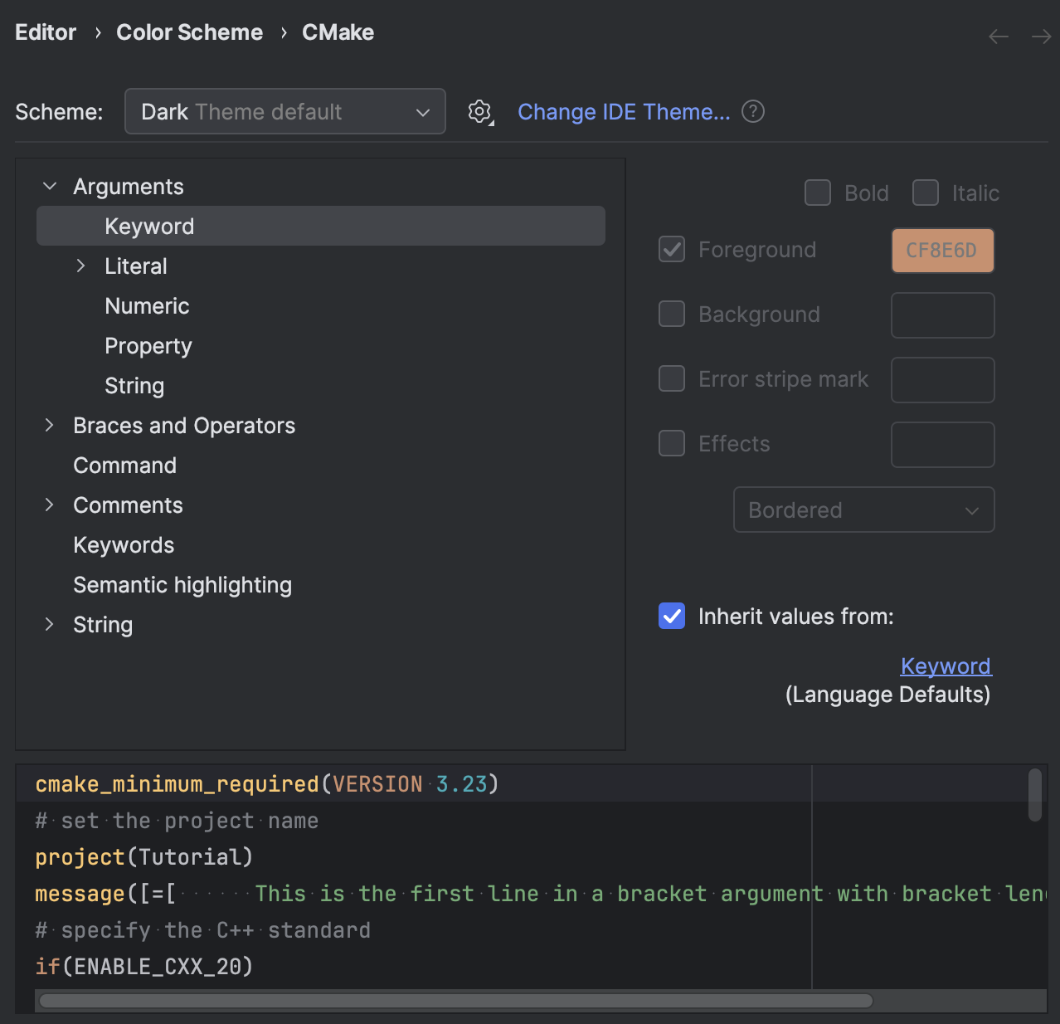The width and height of the screenshot is (1060, 1024).
Task: Expand the Braces and Operators node
Action: pyautogui.click(x=49, y=425)
